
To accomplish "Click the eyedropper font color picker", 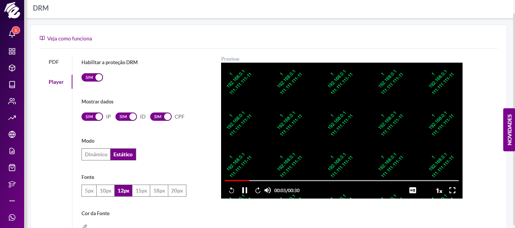I will coord(85,226).
